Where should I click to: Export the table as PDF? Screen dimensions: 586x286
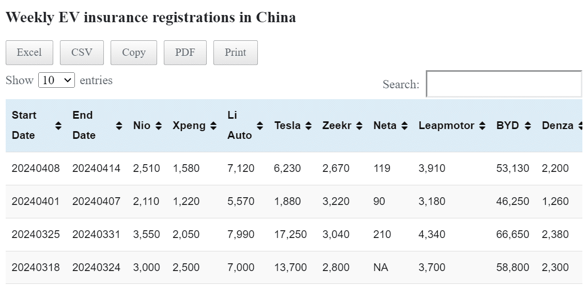(185, 53)
